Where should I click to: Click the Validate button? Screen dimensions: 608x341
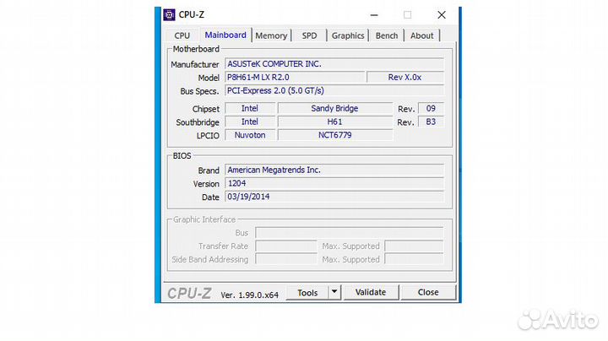coord(371,292)
